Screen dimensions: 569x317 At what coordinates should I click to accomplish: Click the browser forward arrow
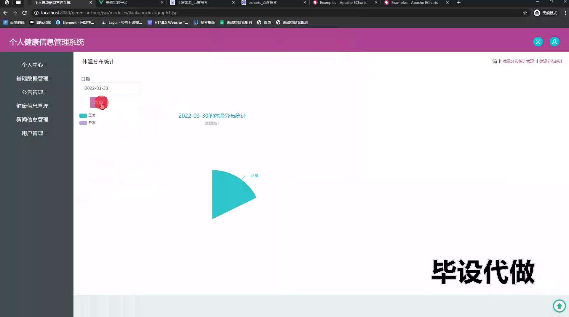15,13
